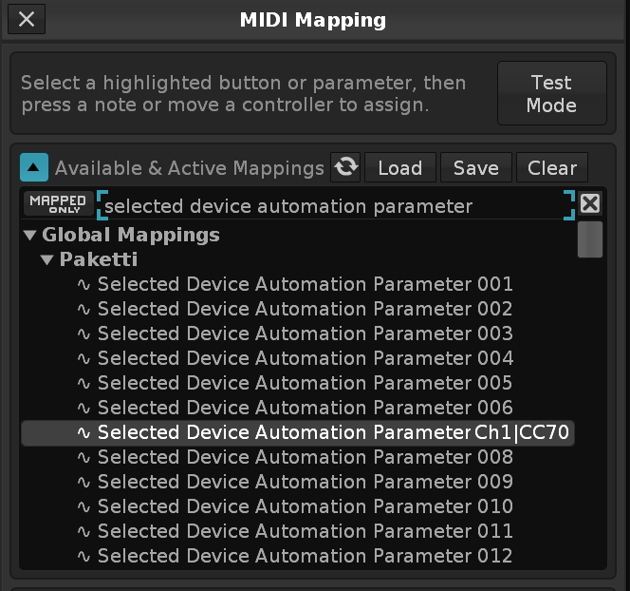The width and height of the screenshot is (630, 591).
Task: Clear the search filter with X icon
Action: click(x=590, y=204)
